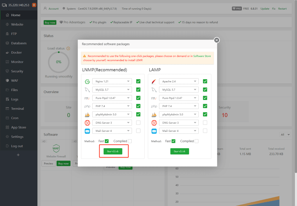Enable the LNMP Mail-Server 4 checkbox
Viewport: 297px width, 206px height.
pos(138,131)
